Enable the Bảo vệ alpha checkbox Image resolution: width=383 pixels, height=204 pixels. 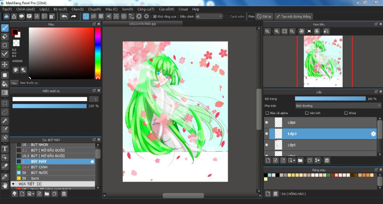coord(267,113)
